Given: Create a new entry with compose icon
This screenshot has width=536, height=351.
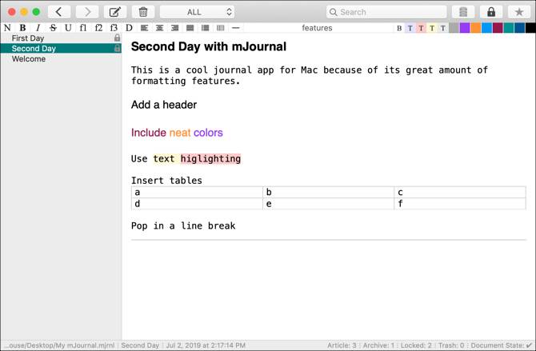Looking at the screenshot, I should pyautogui.click(x=116, y=12).
